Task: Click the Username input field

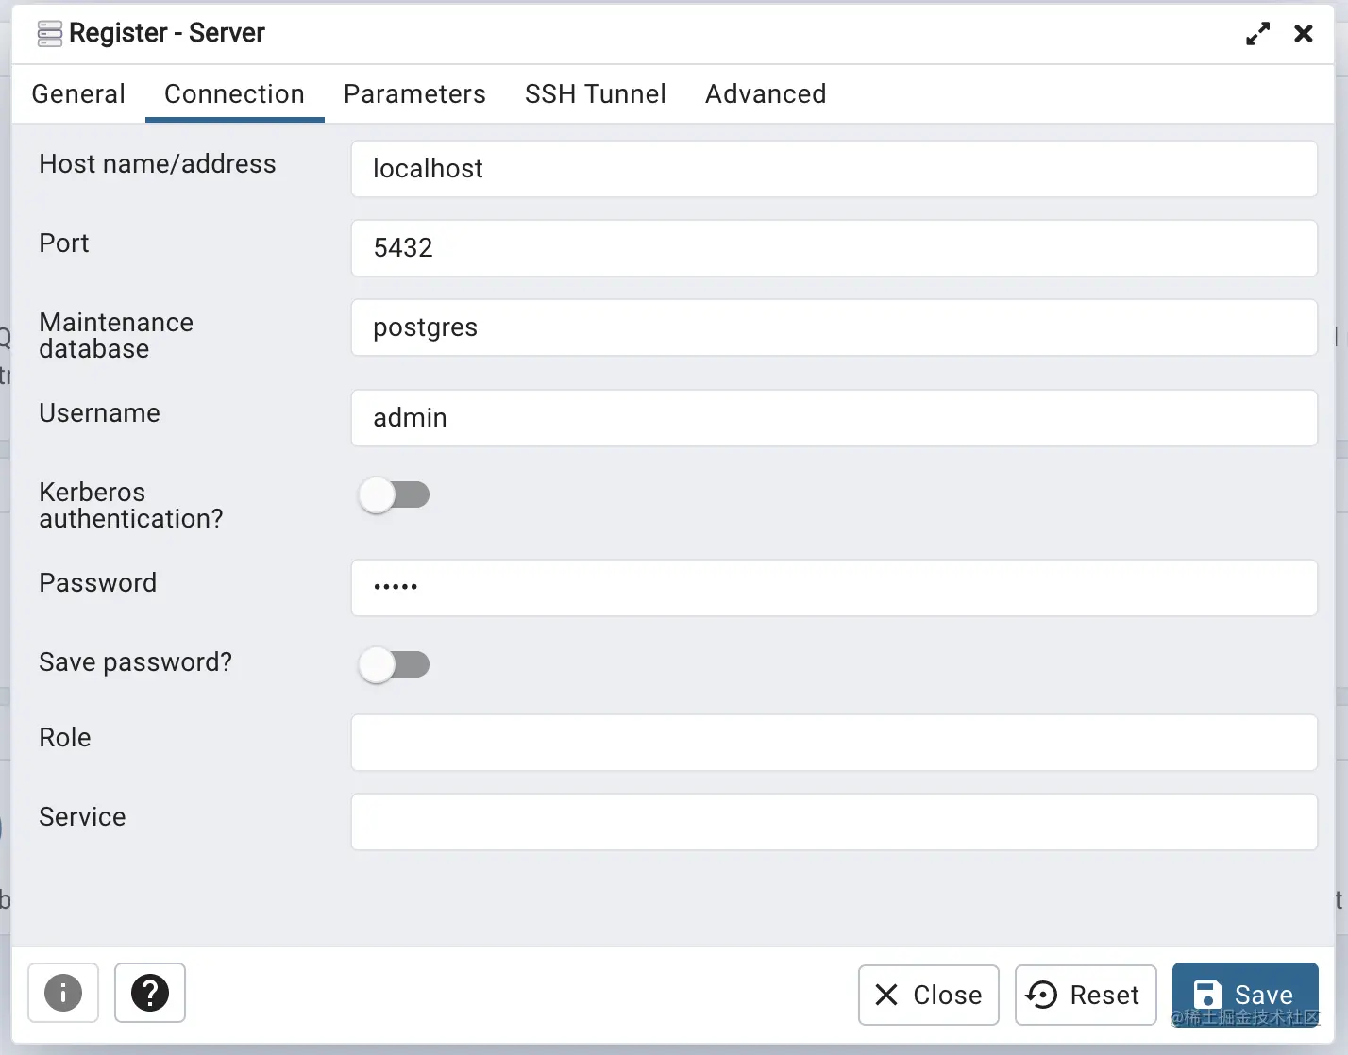Action: pos(834,418)
